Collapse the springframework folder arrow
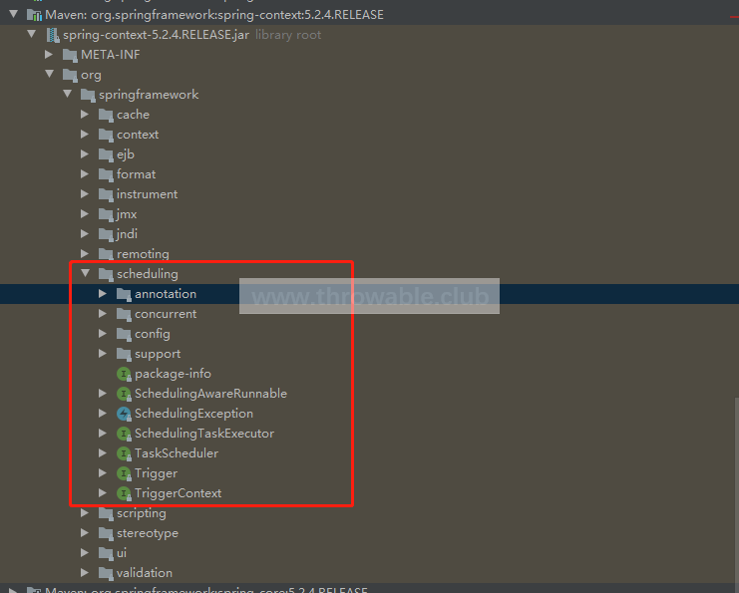This screenshot has height=593, width=739. click(68, 95)
